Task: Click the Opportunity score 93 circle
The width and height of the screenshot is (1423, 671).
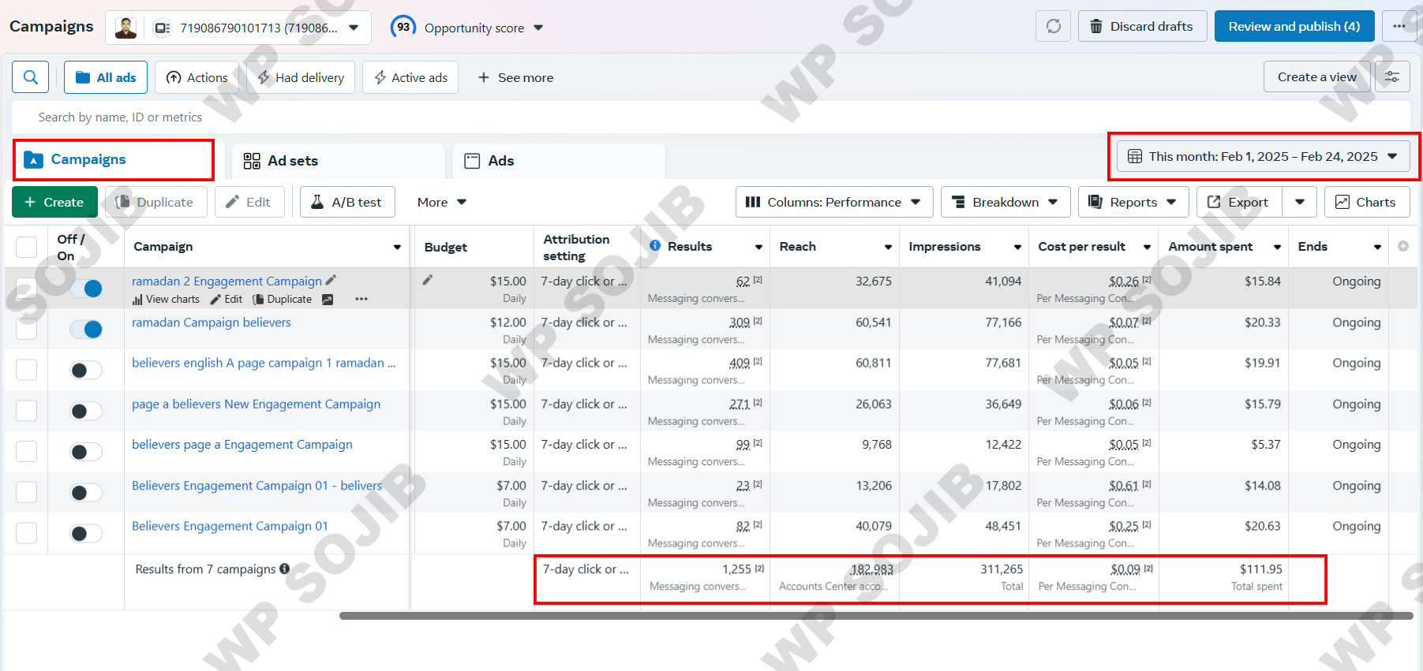Action: [403, 27]
